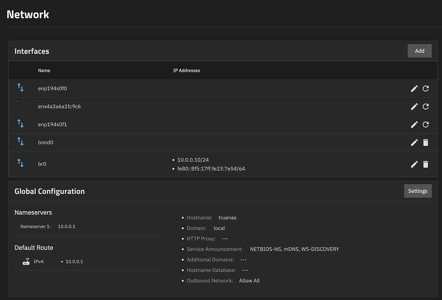
Task: Delete the bond0 interface
Action: coord(426,142)
